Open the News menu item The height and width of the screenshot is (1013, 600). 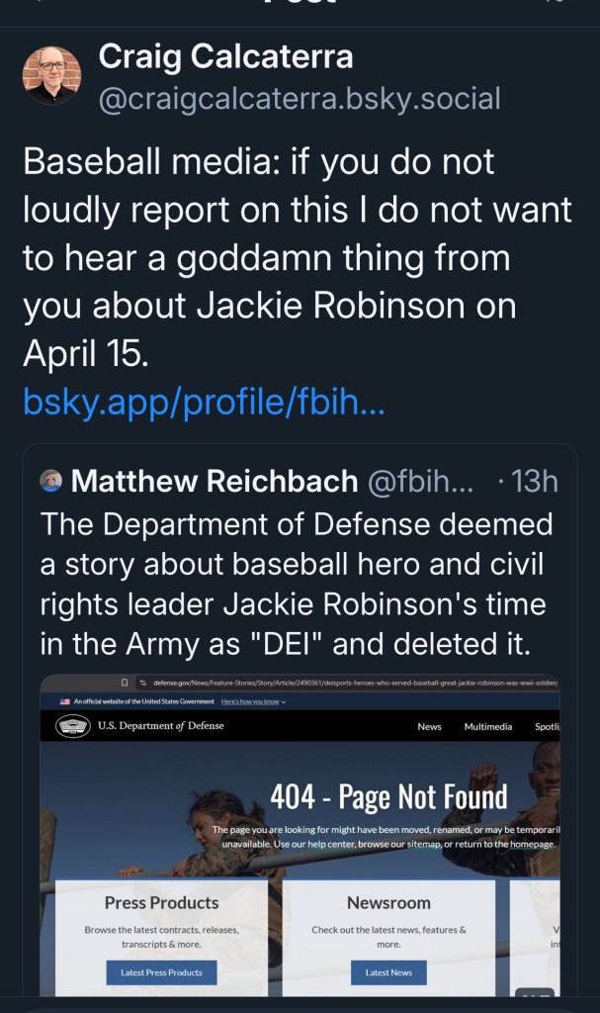click(429, 727)
